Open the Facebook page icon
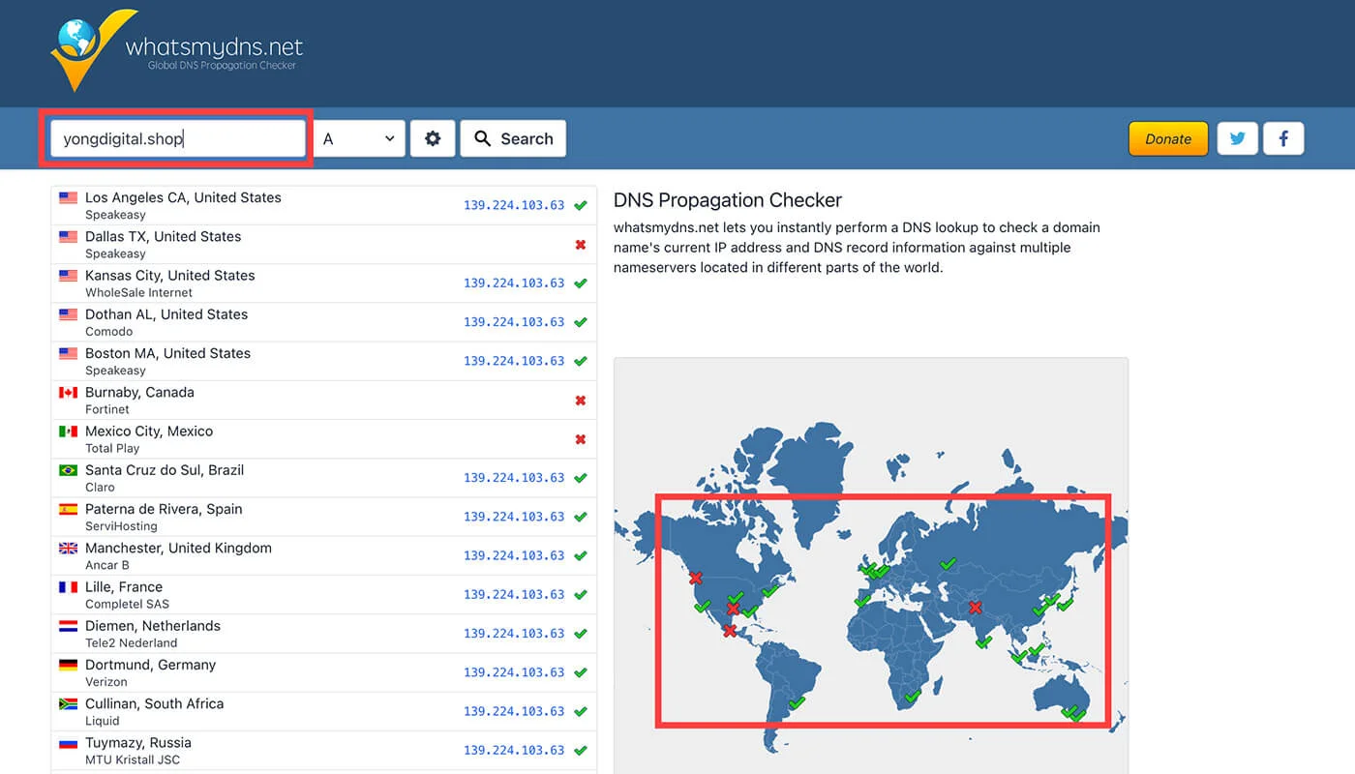The width and height of the screenshot is (1355, 774). tap(1283, 138)
